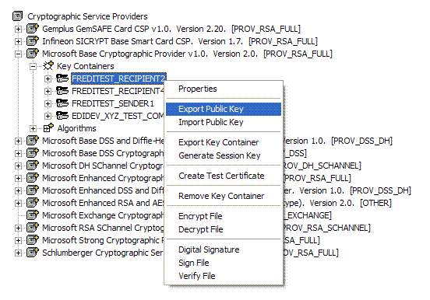
Task: Expand the Algorithms node
Action: (x=33, y=128)
